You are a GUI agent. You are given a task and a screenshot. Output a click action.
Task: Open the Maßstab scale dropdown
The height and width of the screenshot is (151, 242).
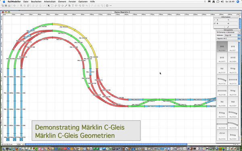[x=232, y=35]
